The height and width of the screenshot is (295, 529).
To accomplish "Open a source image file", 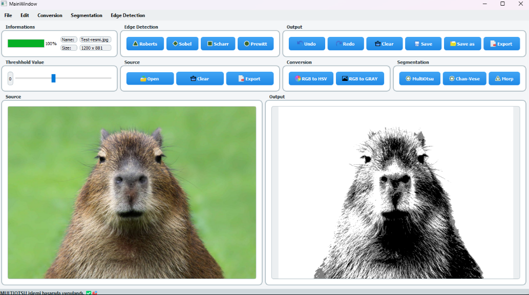I will click(x=150, y=79).
